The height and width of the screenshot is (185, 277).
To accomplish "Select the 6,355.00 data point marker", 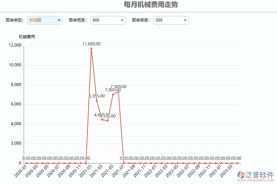I will 97,101.
